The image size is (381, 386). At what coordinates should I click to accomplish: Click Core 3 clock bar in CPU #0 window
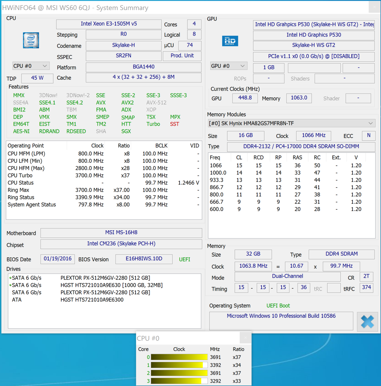pyautogui.click(x=179, y=381)
